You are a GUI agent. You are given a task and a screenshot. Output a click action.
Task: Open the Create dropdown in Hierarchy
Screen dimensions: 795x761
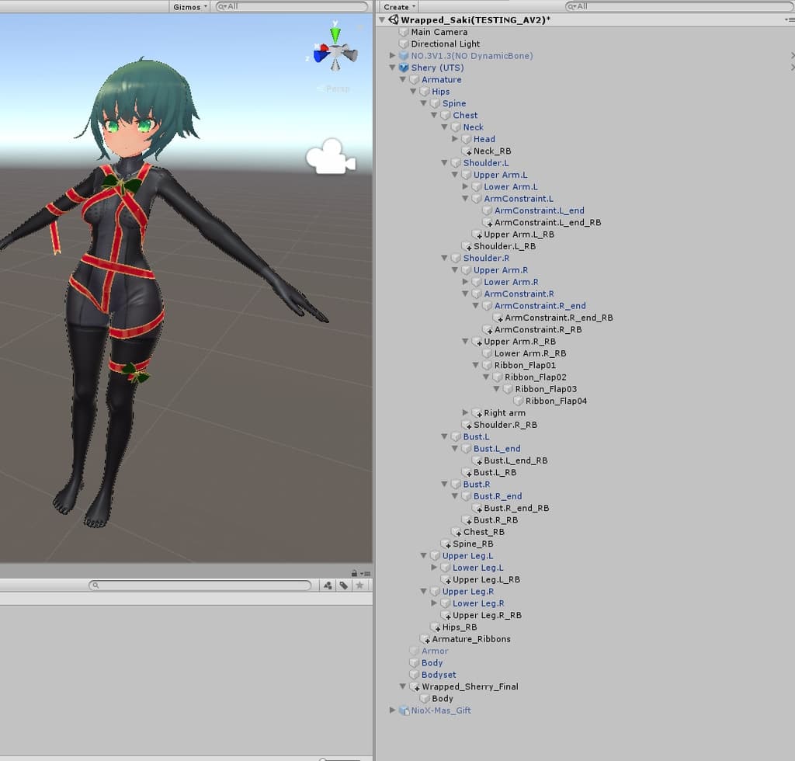point(399,7)
